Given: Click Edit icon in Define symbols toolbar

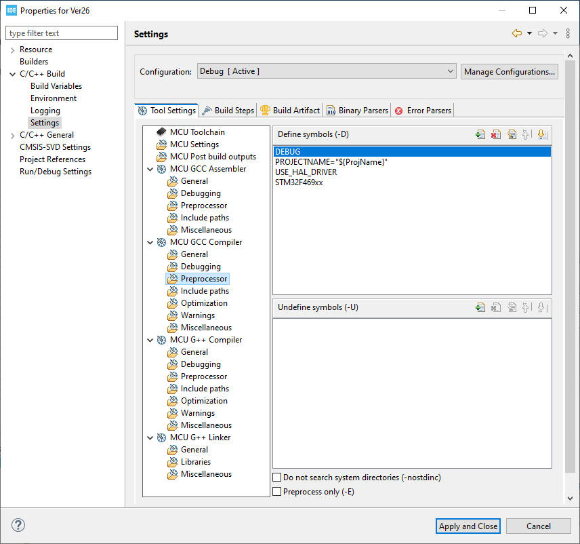Looking at the screenshot, I should (512, 135).
